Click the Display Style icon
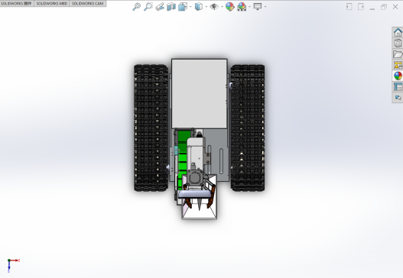The width and height of the screenshot is (403, 278). [199, 7]
